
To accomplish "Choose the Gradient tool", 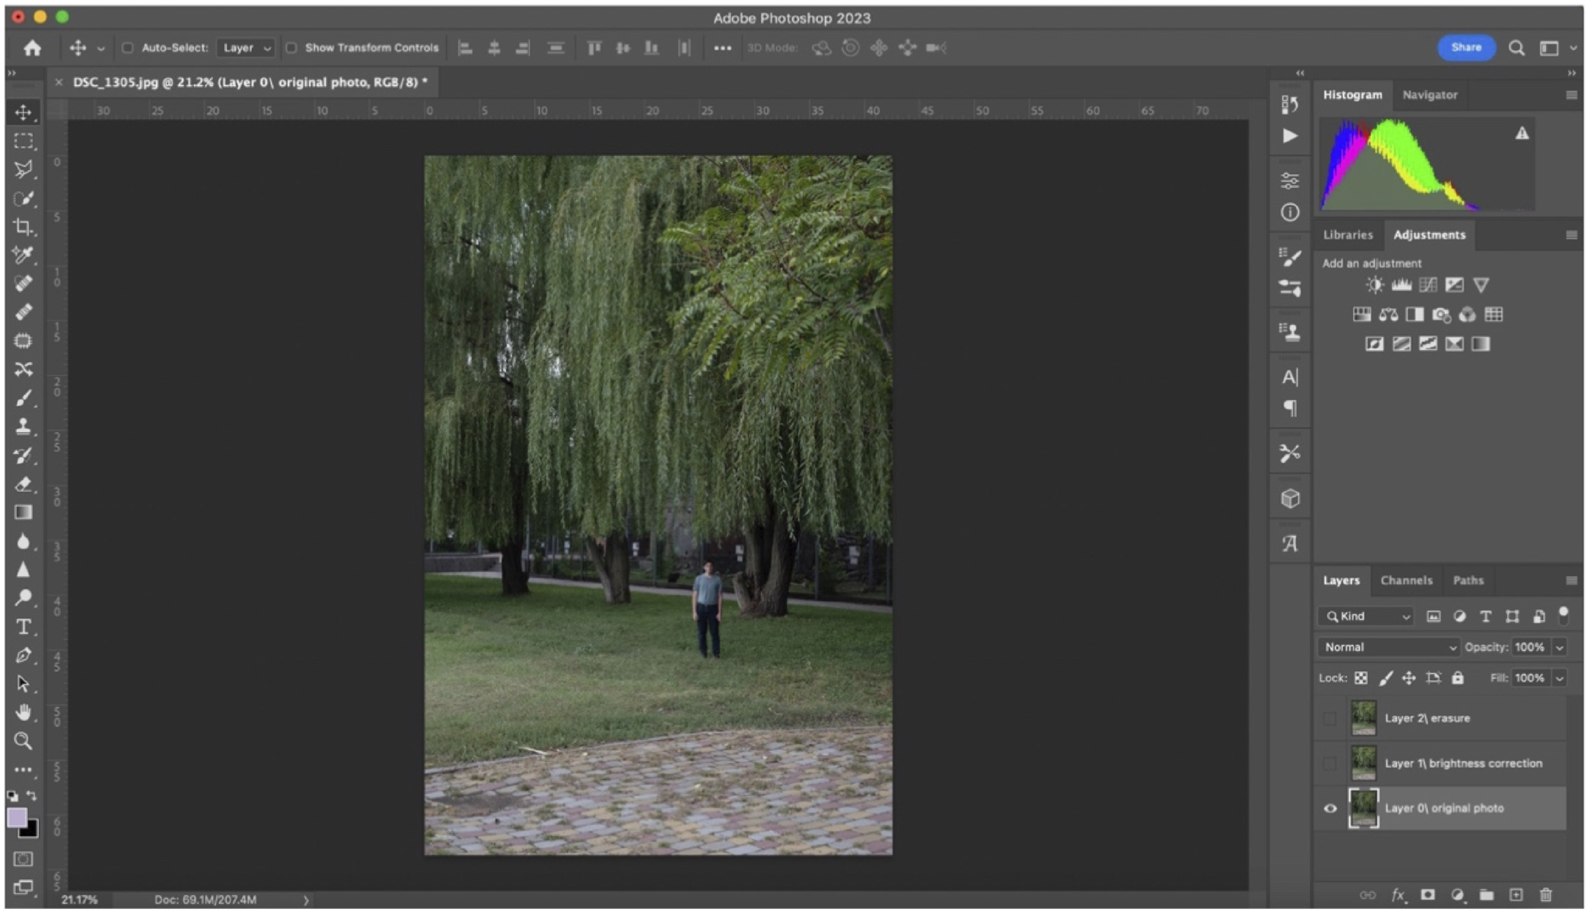I will (23, 512).
